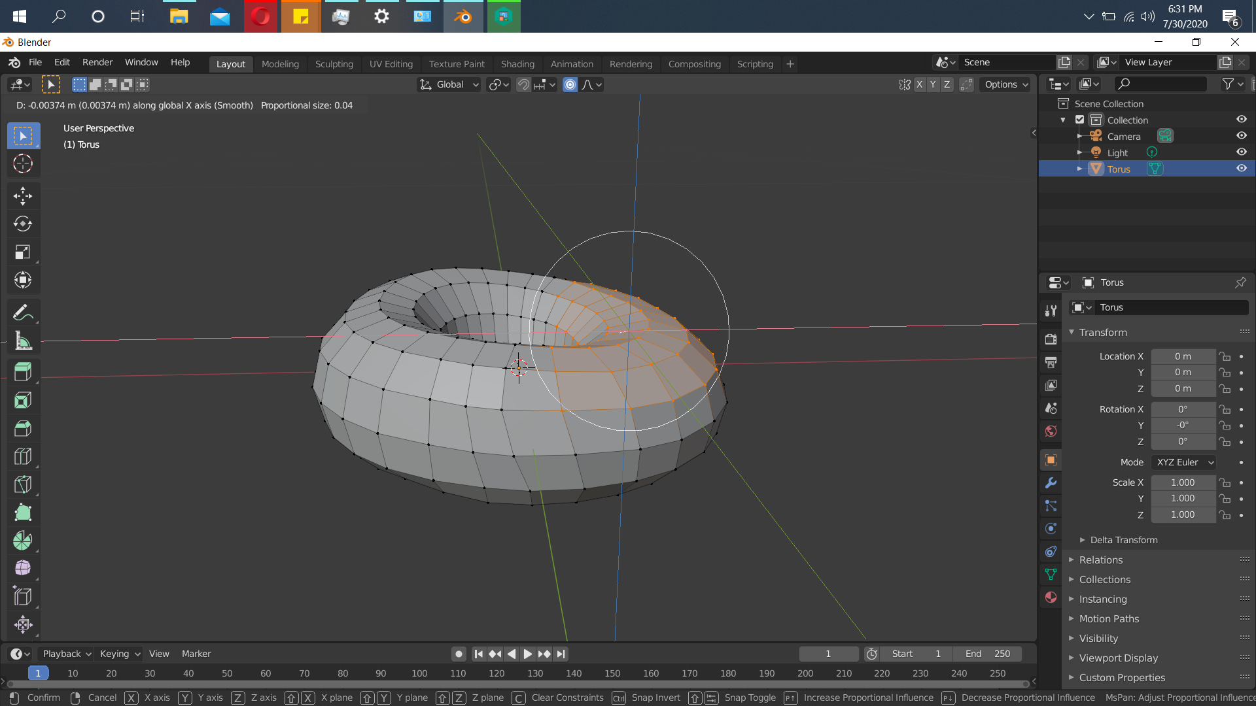1256x706 pixels.
Task: Click the End frame value 250
Action: pyautogui.click(x=988, y=654)
